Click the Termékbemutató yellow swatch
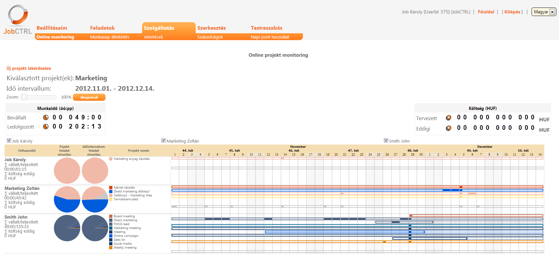 click(111, 199)
